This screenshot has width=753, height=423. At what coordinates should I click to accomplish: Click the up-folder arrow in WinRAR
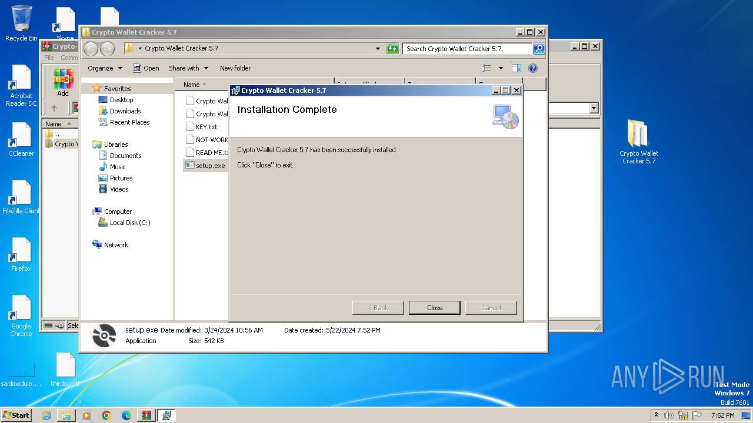[54, 108]
